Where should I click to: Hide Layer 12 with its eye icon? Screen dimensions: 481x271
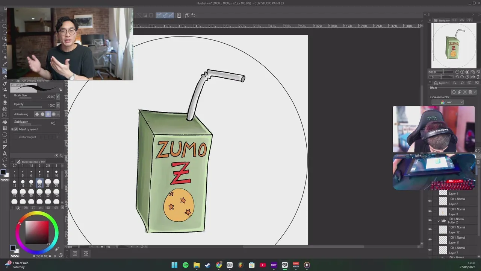click(430, 229)
